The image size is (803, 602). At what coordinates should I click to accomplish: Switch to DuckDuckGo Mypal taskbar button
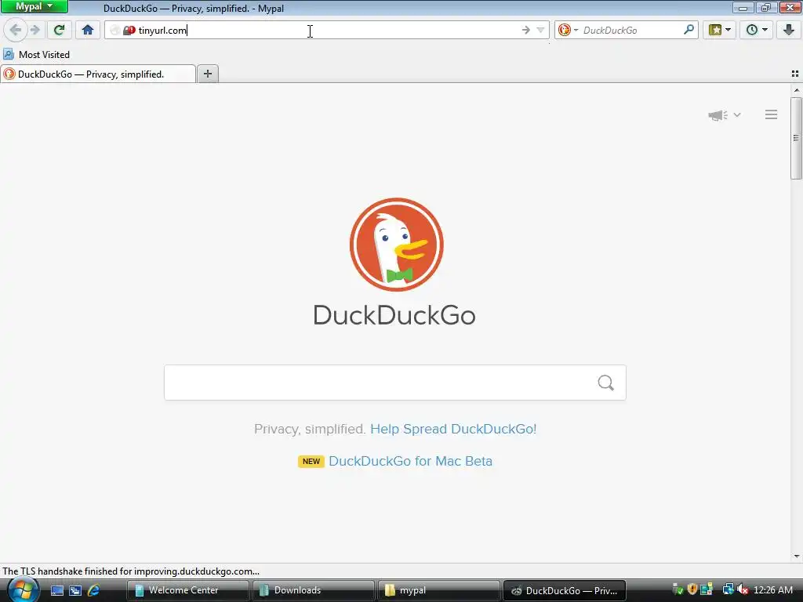pyautogui.click(x=565, y=590)
